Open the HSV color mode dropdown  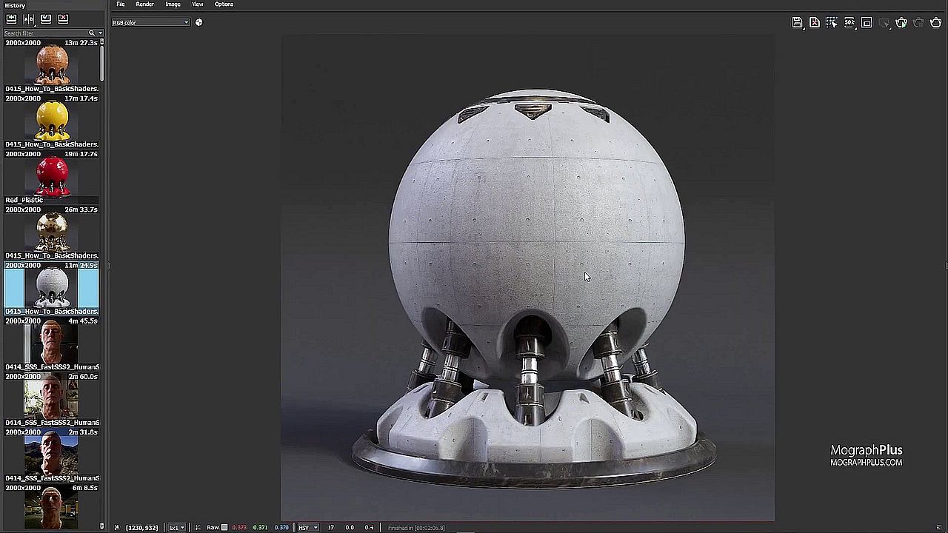click(x=307, y=527)
